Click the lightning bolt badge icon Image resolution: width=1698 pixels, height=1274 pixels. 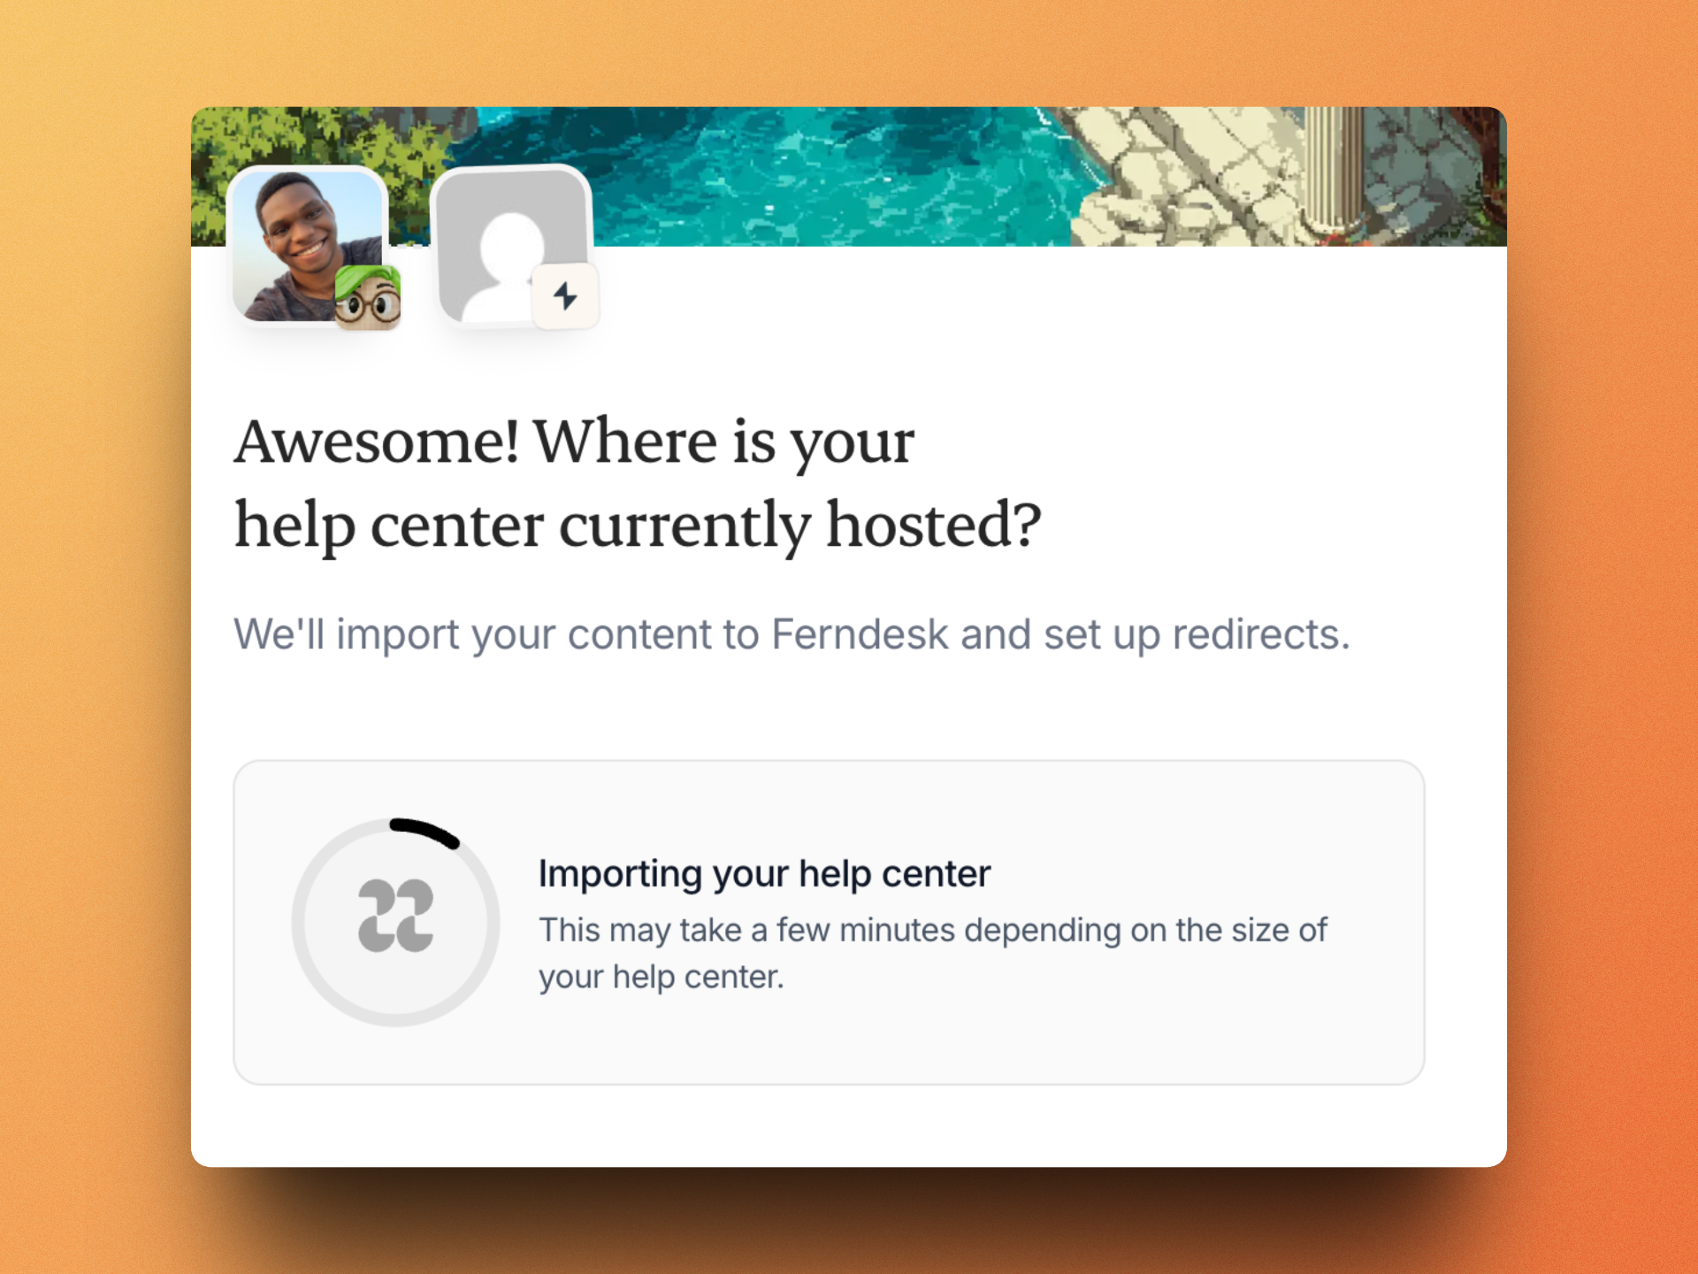(565, 295)
